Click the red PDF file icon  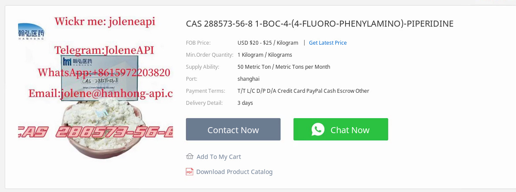pyautogui.click(x=189, y=172)
